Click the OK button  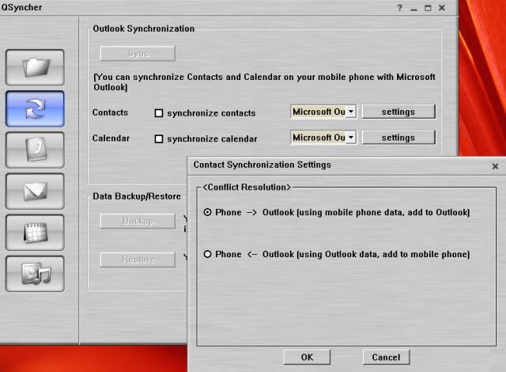tap(308, 357)
